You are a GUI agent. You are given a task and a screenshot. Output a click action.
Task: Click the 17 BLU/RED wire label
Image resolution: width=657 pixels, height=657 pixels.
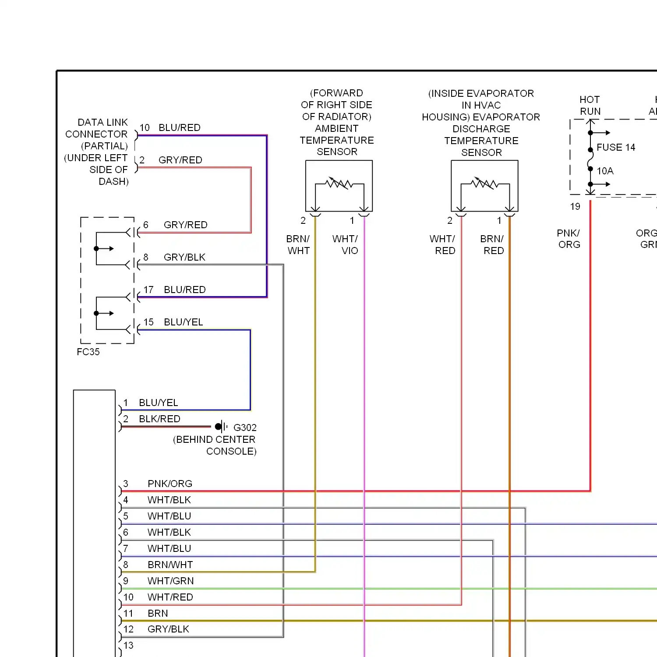(x=174, y=290)
